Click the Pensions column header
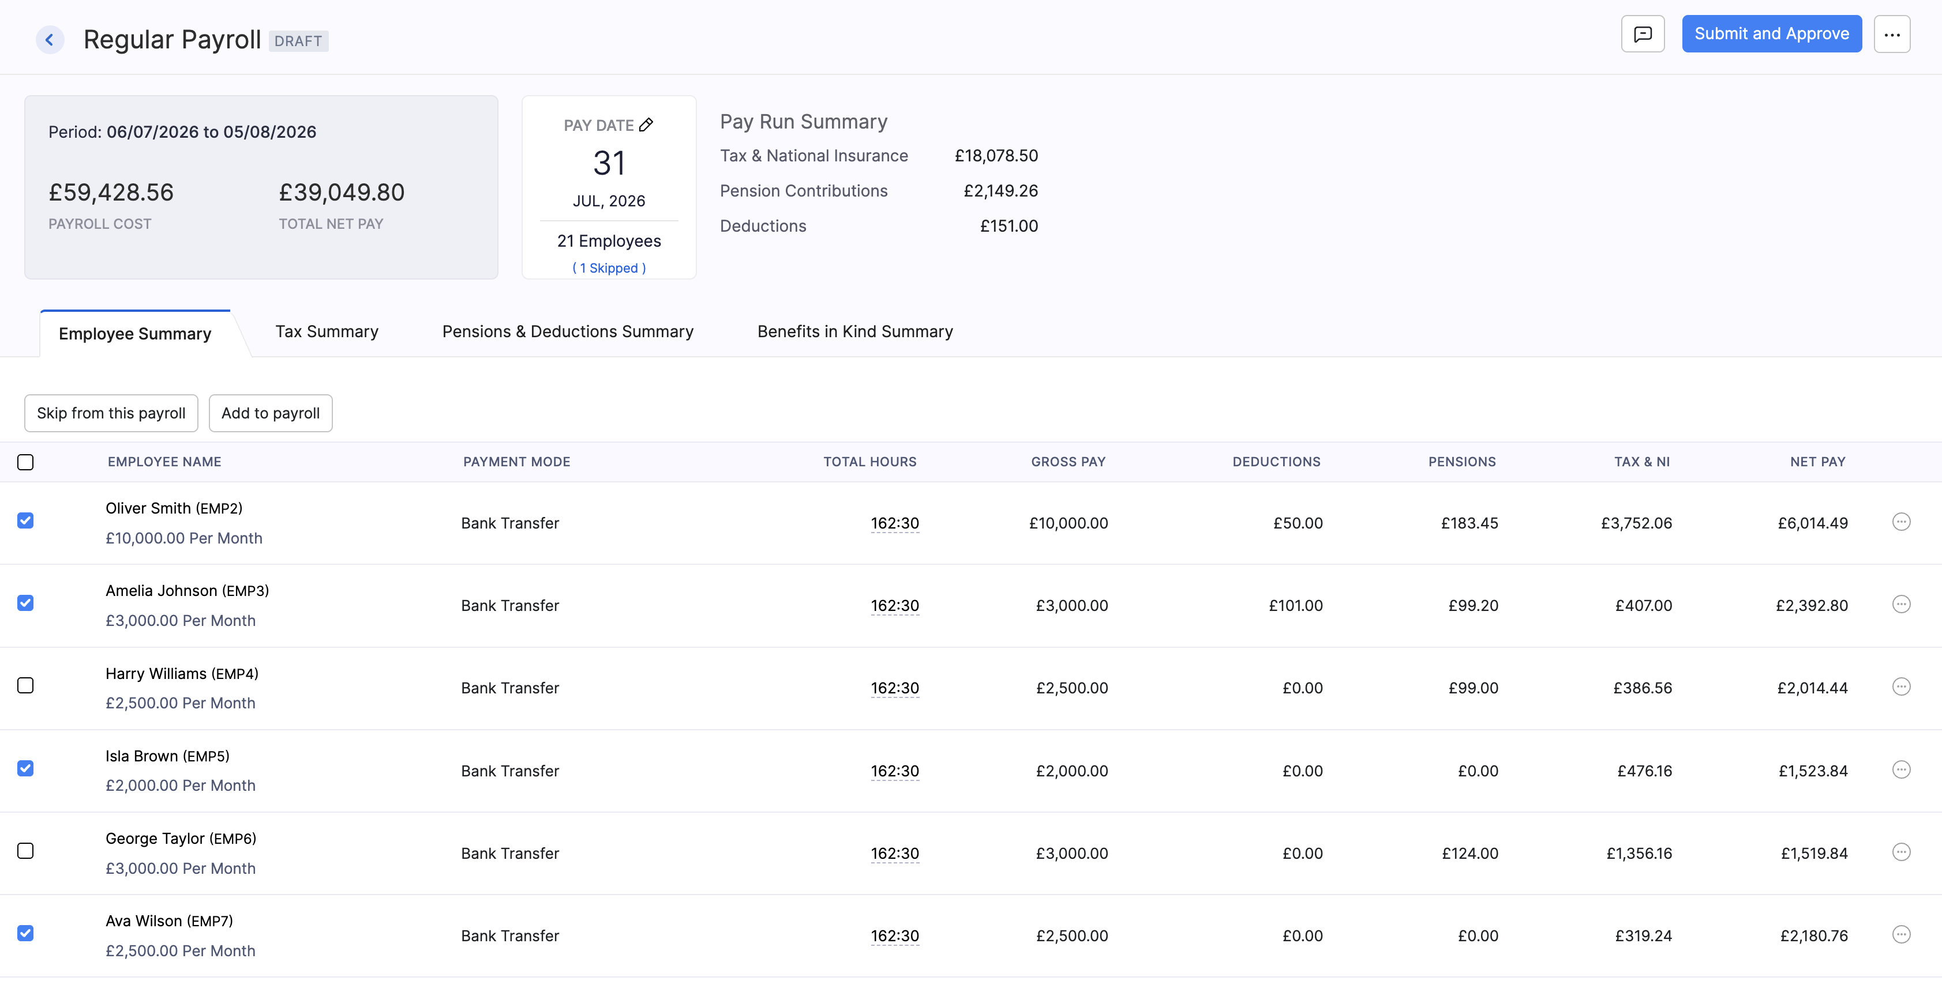1942x981 pixels. click(1462, 462)
